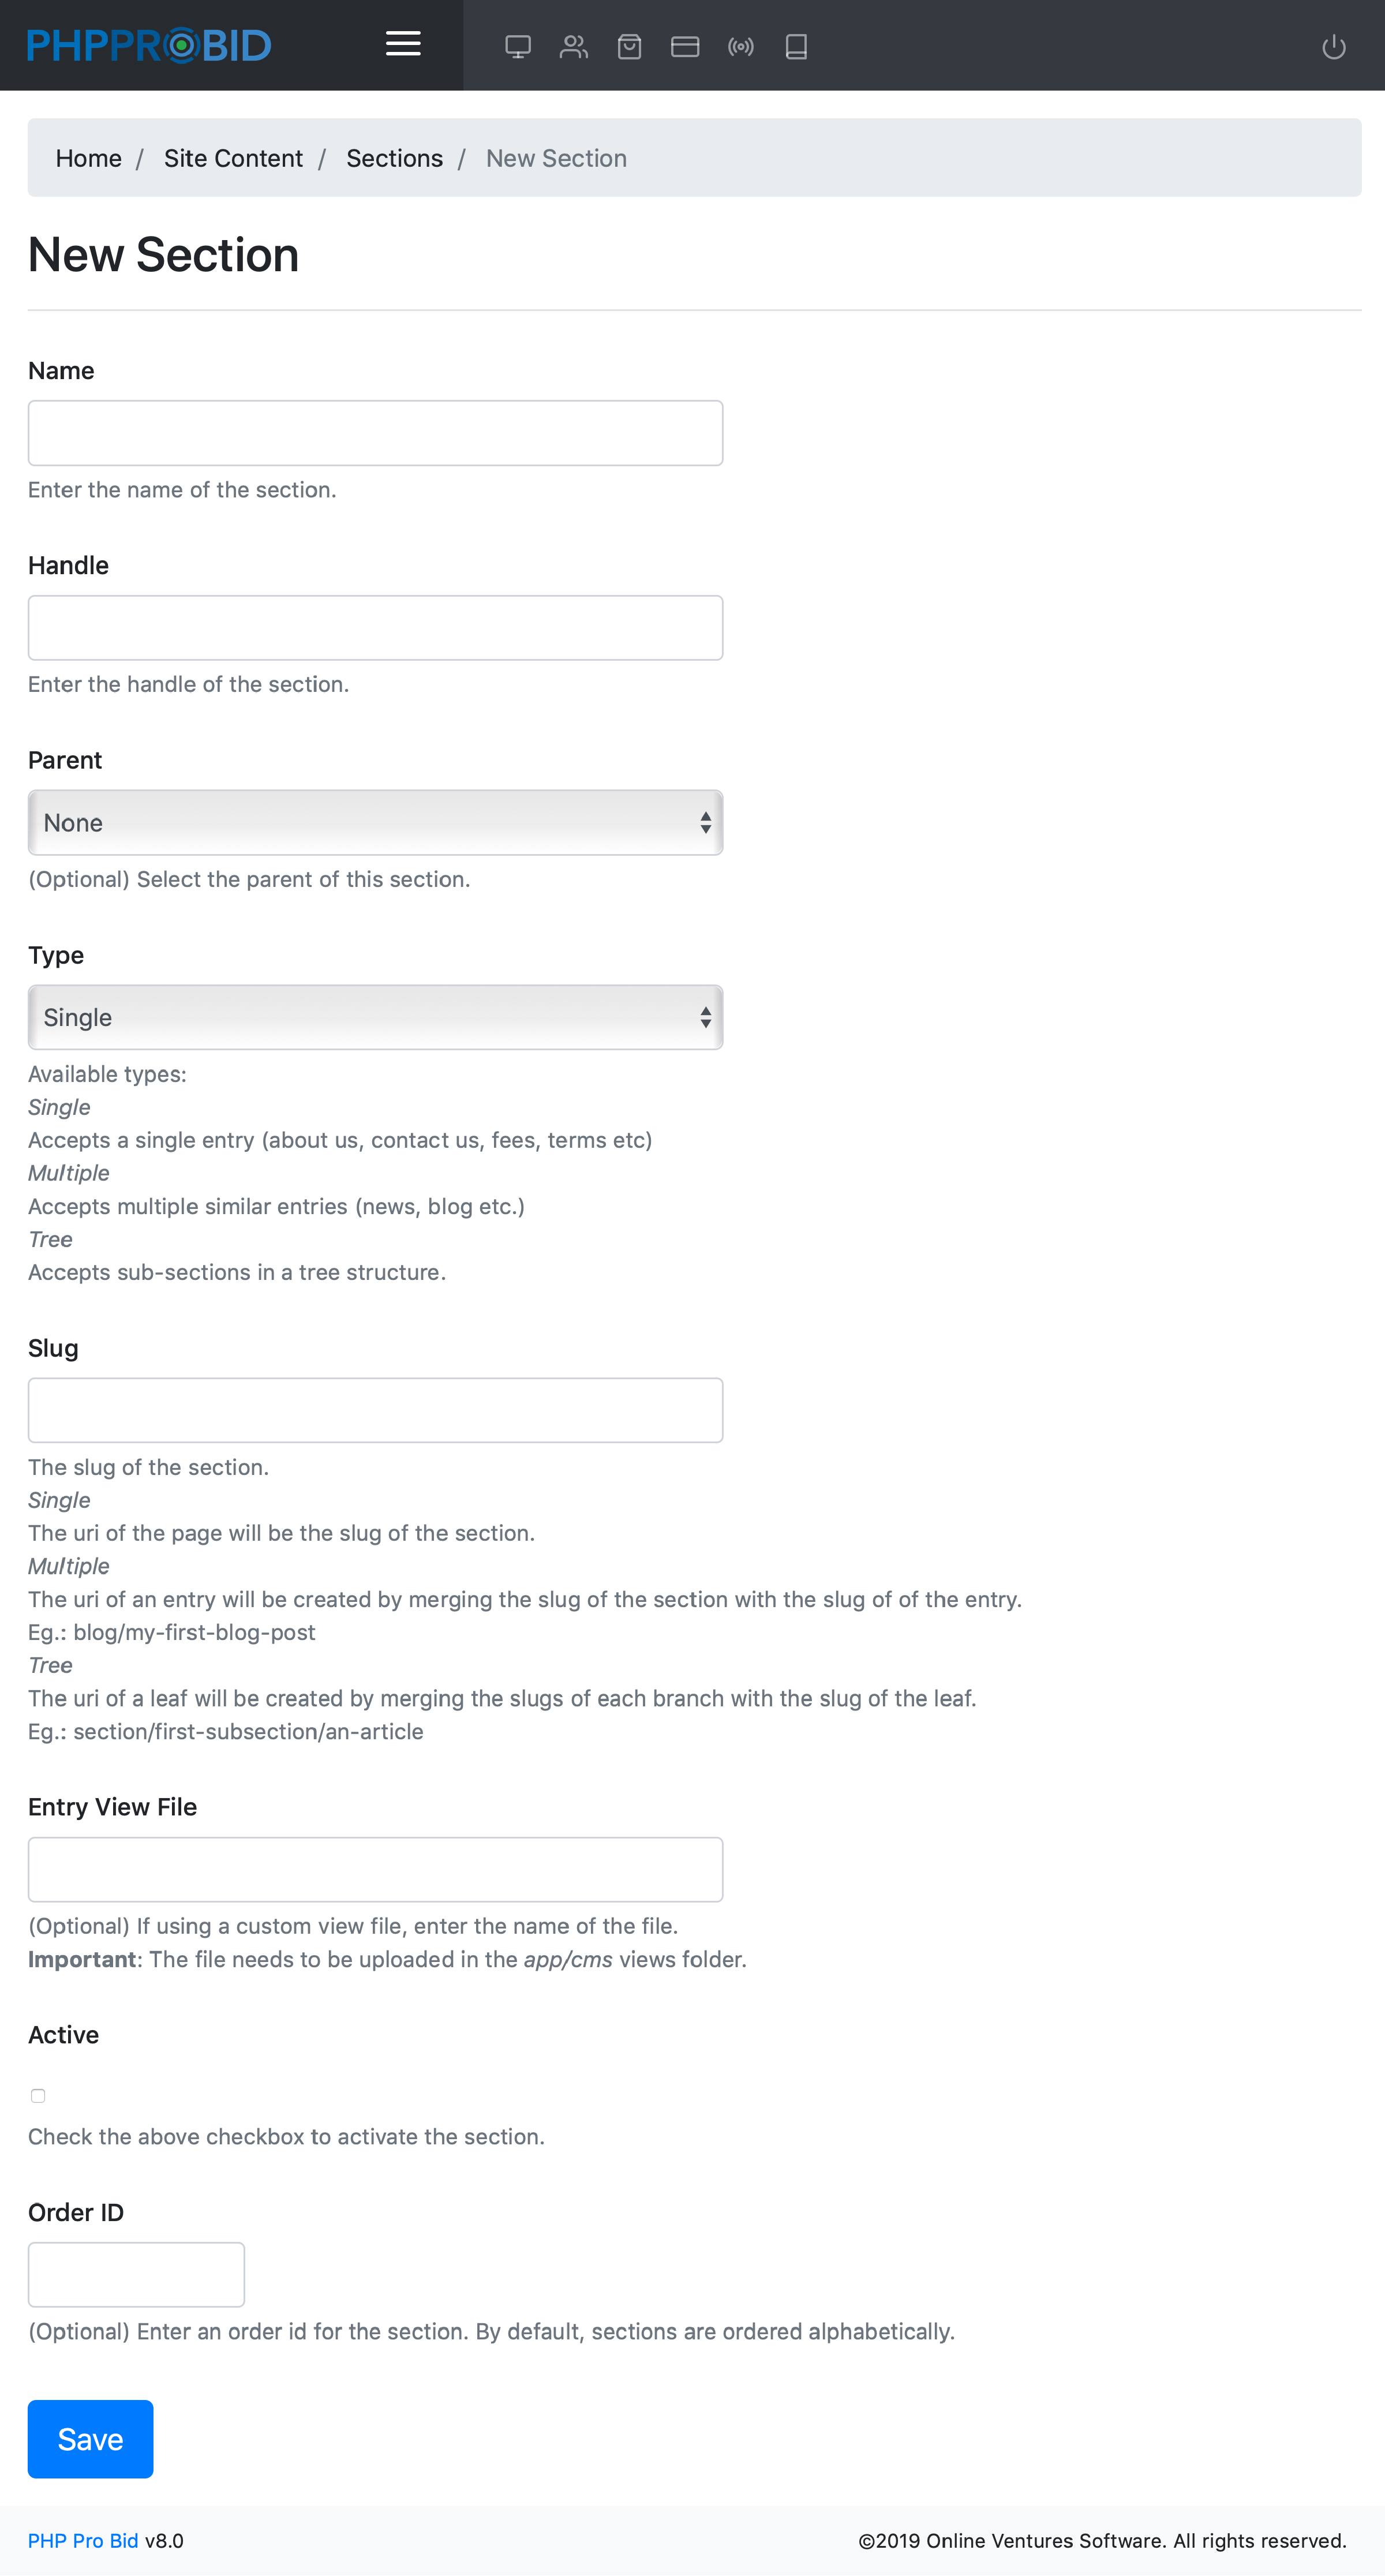This screenshot has width=1385, height=2576.
Task: Click into the Slug input field
Action: pos(375,1410)
